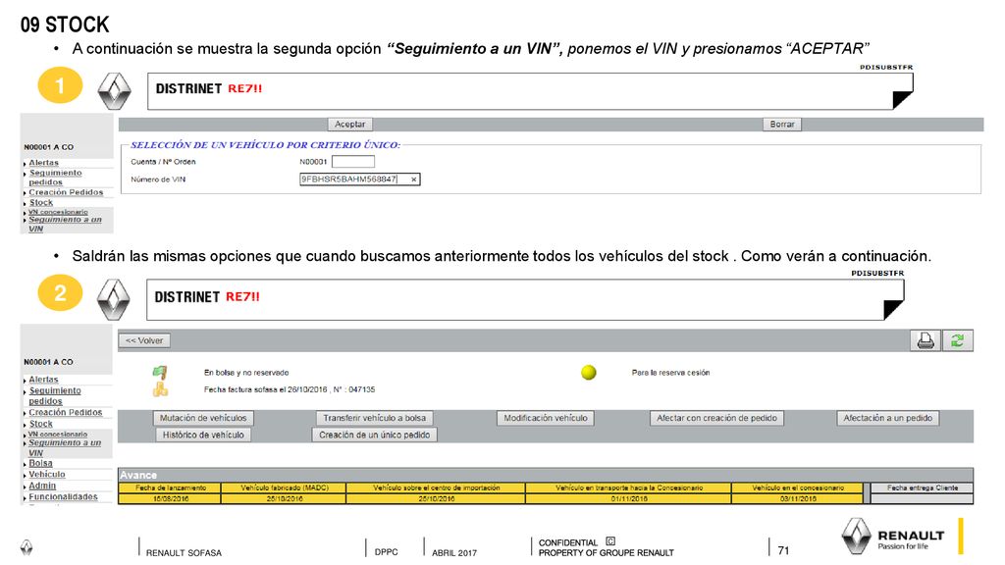Click the small Renault logo beside 'RENAULT SOFASA' footer

pos(26,547)
